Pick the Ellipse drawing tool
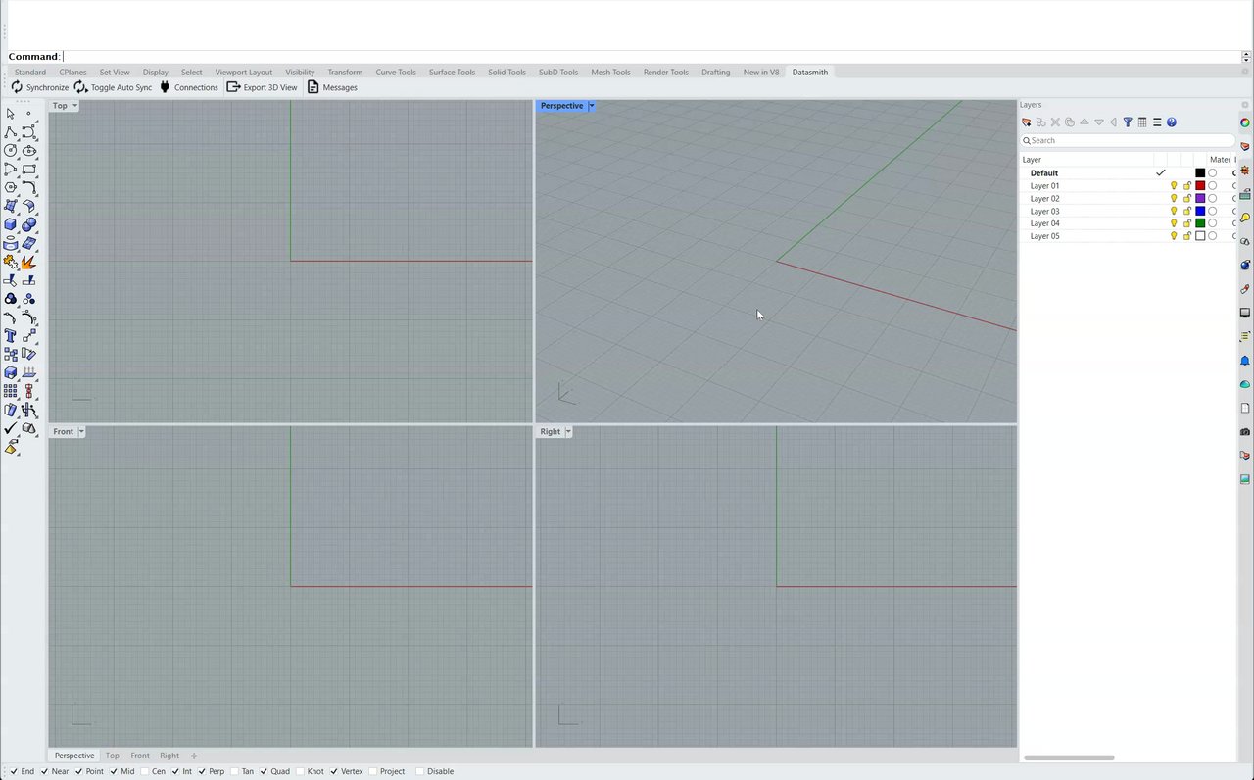Screen dimensions: 1254x780 [29, 151]
